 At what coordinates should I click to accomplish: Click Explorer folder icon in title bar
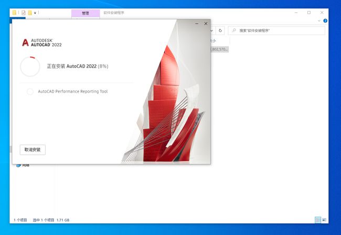coord(14,13)
